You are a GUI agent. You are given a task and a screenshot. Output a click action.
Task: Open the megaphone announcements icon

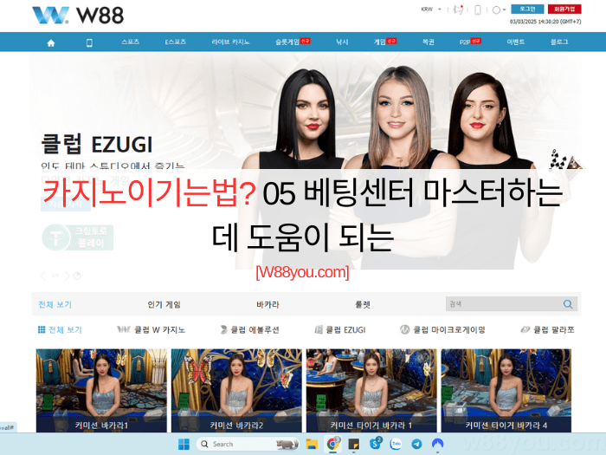click(x=458, y=10)
